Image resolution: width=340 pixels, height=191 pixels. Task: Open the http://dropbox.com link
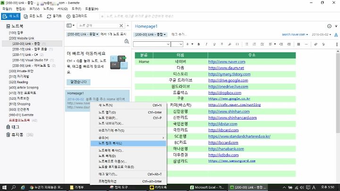tap(225, 93)
